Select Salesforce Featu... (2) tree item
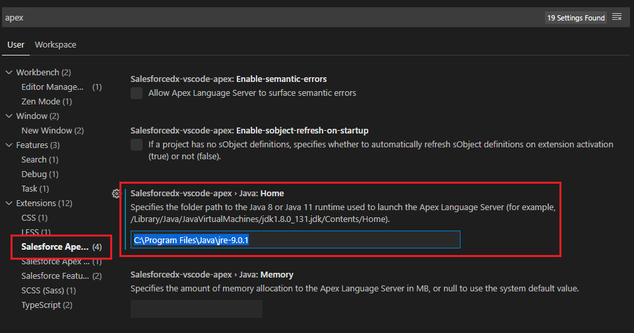The width and height of the screenshot is (634, 333). click(61, 276)
